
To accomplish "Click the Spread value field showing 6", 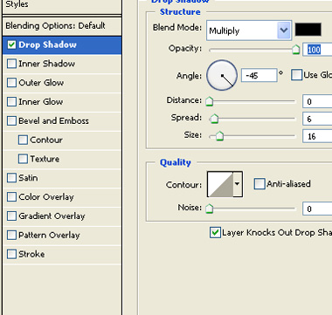I will coord(317,119).
